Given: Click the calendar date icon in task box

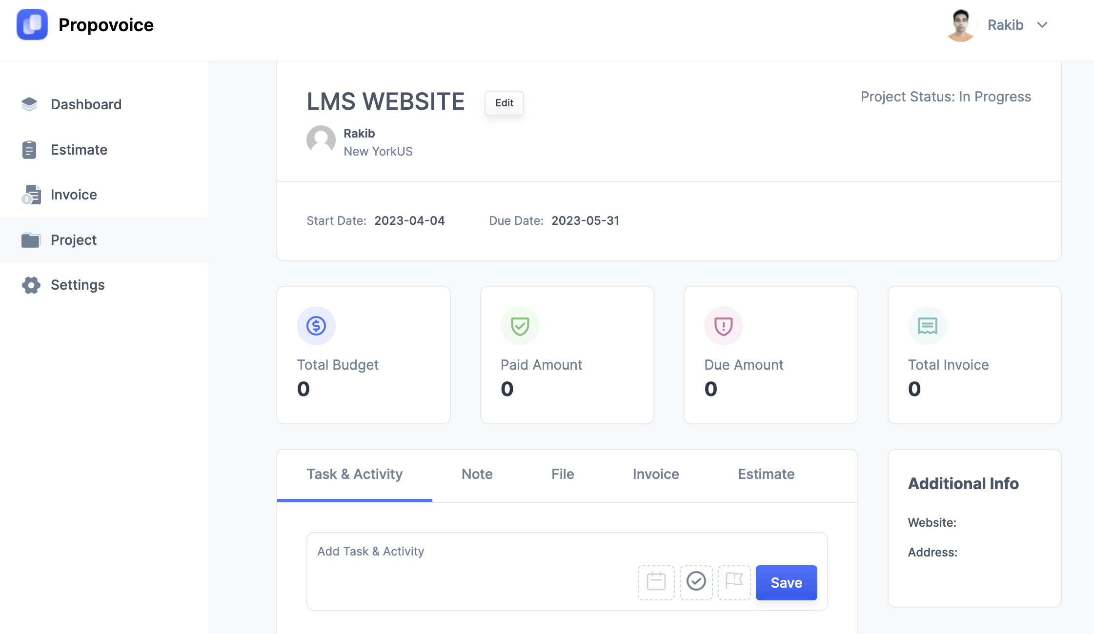Looking at the screenshot, I should tap(656, 582).
